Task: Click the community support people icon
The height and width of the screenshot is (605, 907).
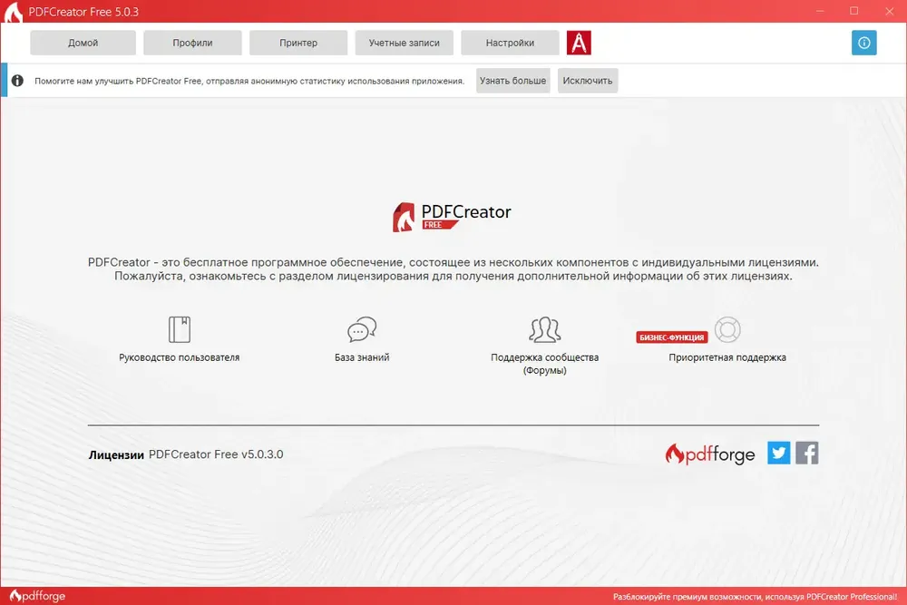Action: point(545,329)
